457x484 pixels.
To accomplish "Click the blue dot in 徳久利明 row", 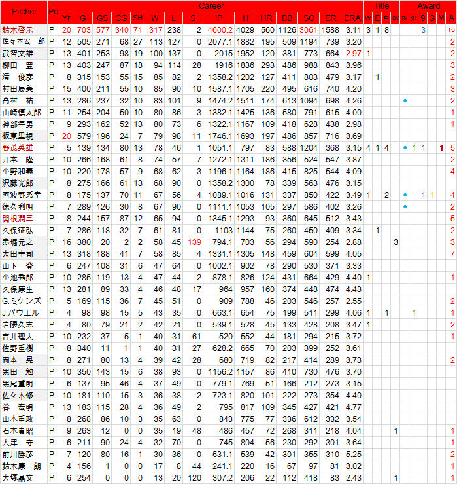I will click(x=405, y=207).
